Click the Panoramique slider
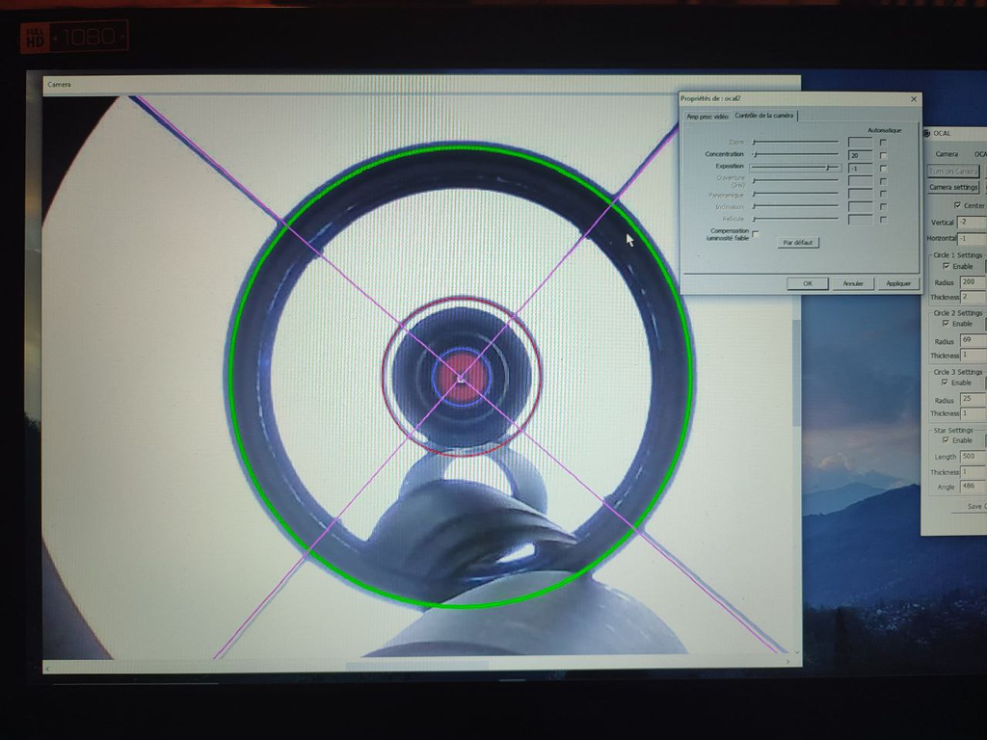Viewport: 987px width, 740px height. pos(795,194)
